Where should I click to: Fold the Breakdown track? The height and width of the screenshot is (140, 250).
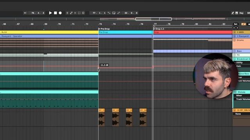(x=234, y=59)
